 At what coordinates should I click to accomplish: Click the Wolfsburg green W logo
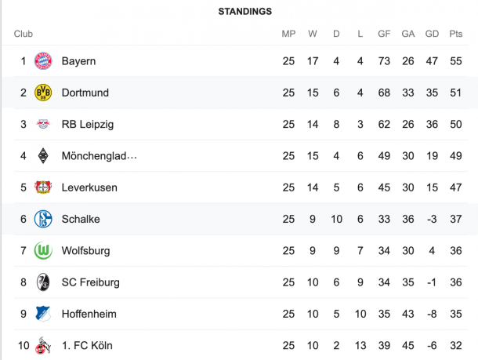tap(43, 250)
